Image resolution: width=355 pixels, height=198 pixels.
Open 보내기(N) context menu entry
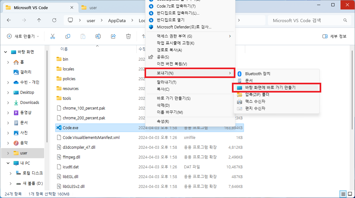pyautogui.click(x=190, y=73)
